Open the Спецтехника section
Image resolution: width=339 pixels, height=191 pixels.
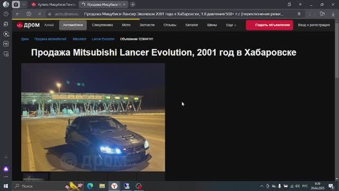pyautogui.click(x=102, y=25)
